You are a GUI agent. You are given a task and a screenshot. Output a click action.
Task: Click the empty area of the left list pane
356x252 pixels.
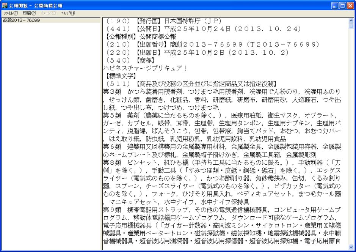pyautogui.click(x=51, y=136)
